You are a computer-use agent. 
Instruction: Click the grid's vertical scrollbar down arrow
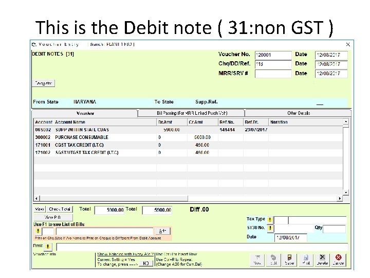346,193
